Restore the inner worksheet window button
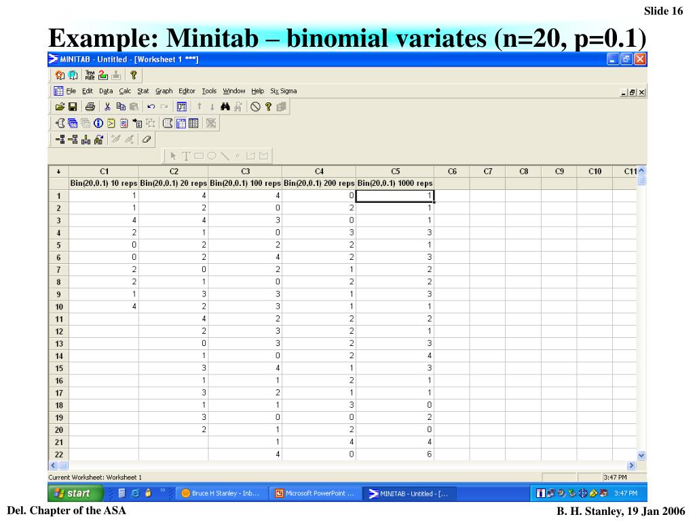The width and height of the screenshot is (695, 521). click(x=633, y=92)
